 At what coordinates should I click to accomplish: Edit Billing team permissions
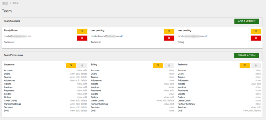pyautogui.click(x=158, y=66)
